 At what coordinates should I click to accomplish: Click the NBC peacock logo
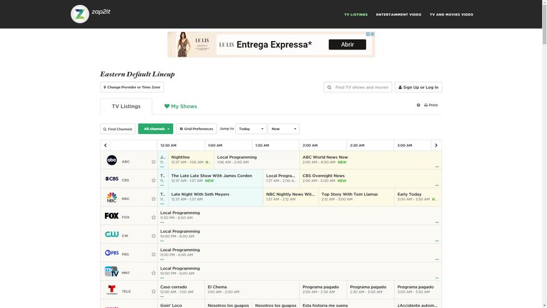(112, 197)
